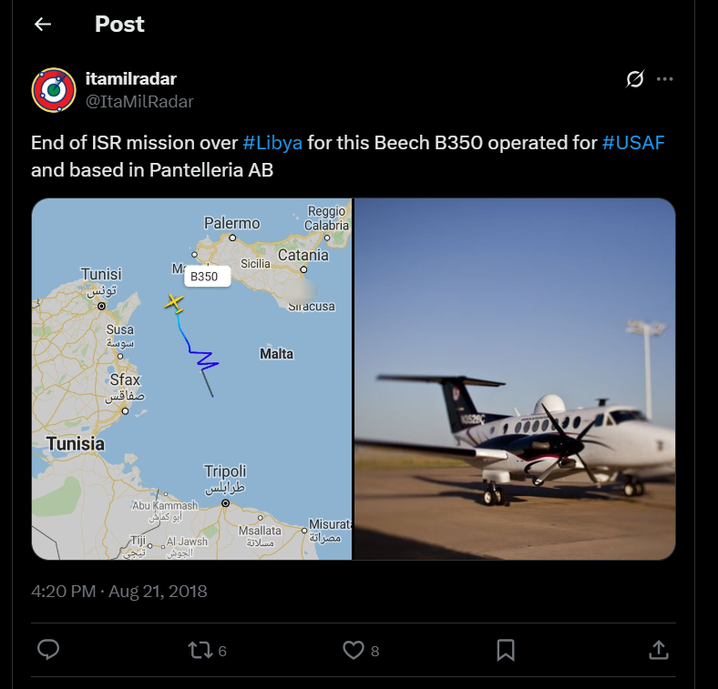
Task: Click the repost count of 6
Action: click(222, 651)
